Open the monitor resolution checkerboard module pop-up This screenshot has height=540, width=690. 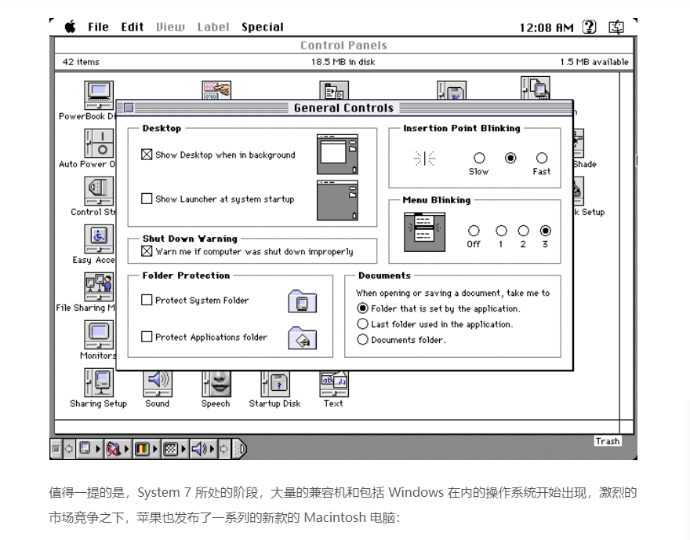174,449
